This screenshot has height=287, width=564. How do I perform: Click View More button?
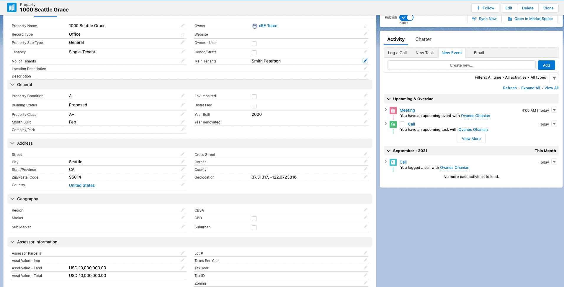[471, 138]
